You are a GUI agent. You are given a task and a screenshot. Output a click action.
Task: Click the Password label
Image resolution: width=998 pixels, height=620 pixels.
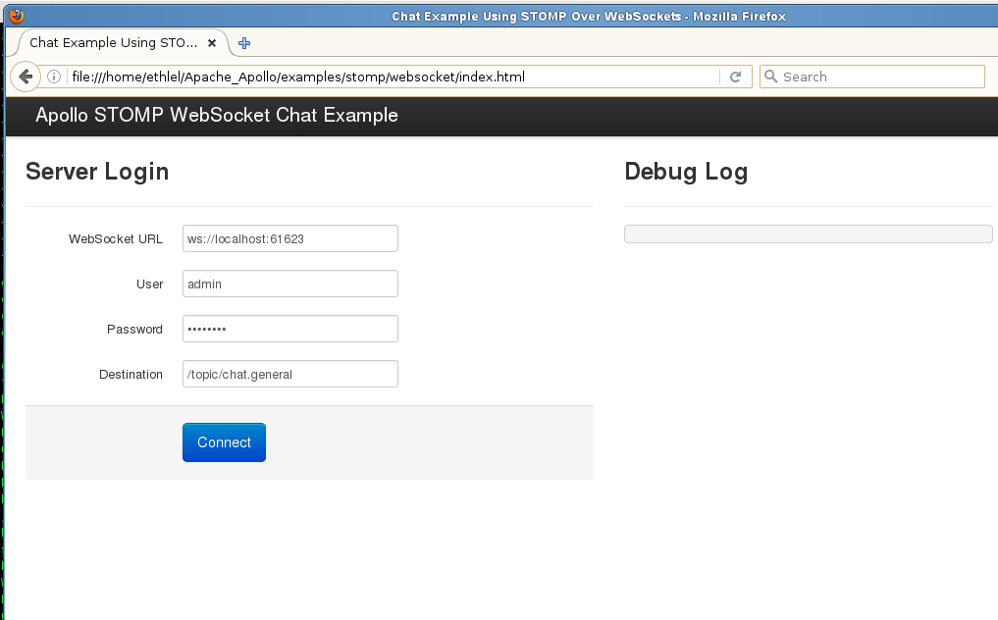coord(135,330)
